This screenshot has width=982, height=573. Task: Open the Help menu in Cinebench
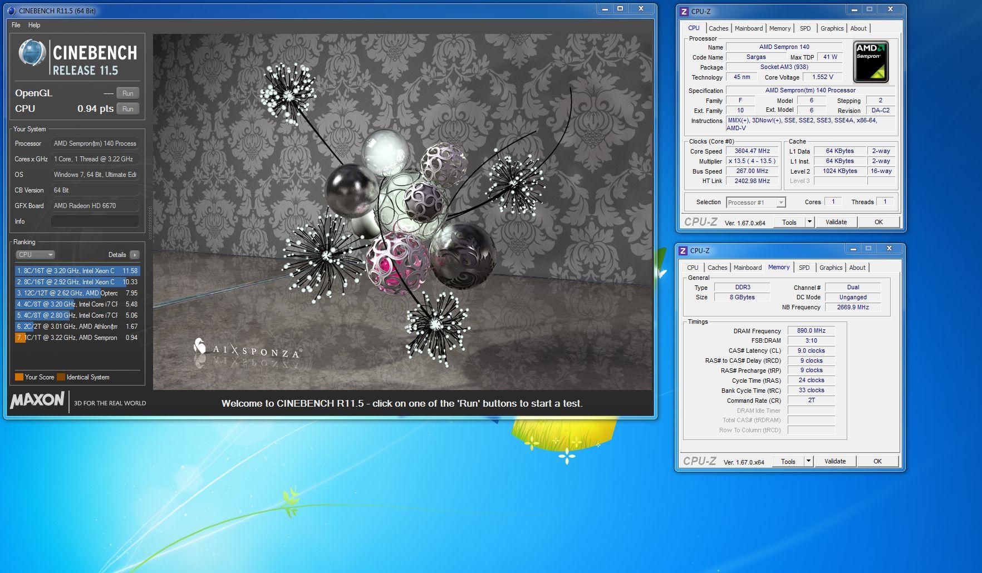[x=35, y=25]
